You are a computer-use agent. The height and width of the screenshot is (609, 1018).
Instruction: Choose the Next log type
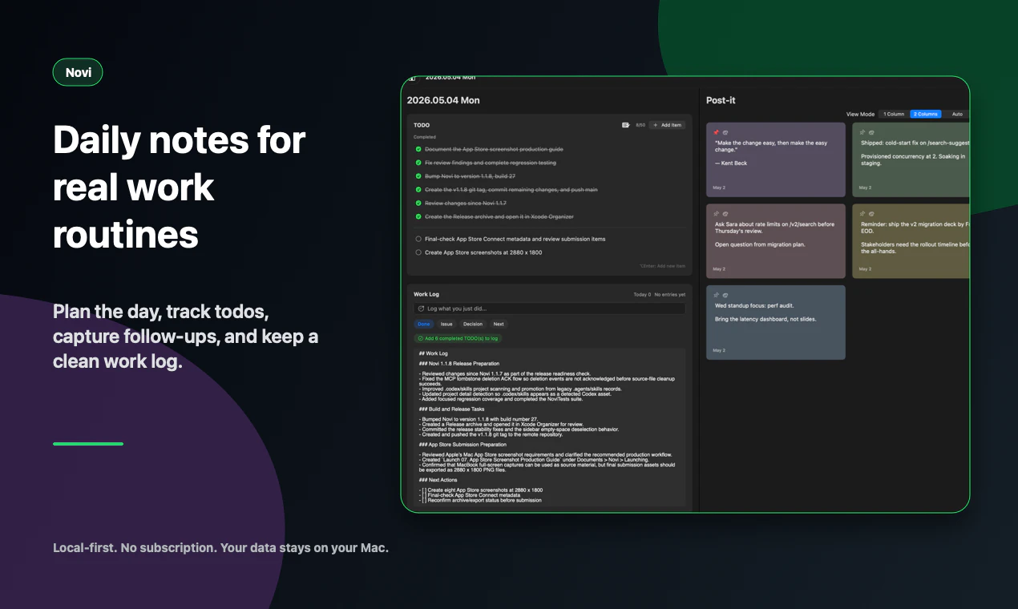click(499, 325)
